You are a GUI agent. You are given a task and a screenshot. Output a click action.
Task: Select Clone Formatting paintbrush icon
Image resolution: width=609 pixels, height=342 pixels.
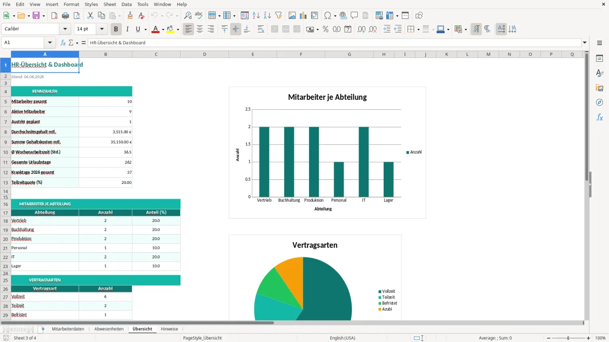130,16
